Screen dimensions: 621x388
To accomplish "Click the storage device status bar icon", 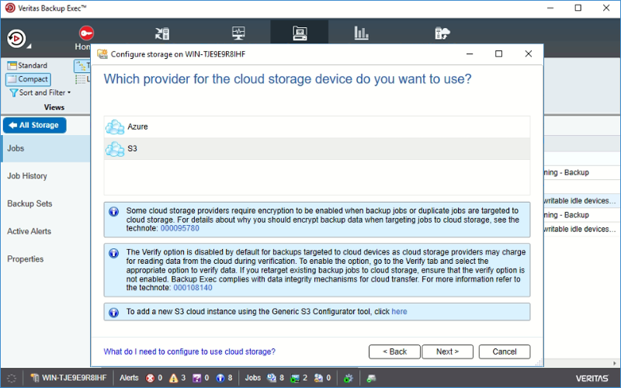I will pos(371,378).
